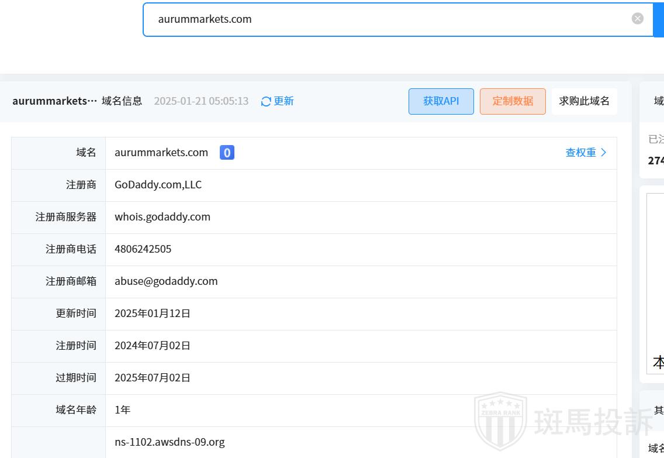664x458 pixels.
Task: Select the registrar phone number 4806242505
Action: 143,249
